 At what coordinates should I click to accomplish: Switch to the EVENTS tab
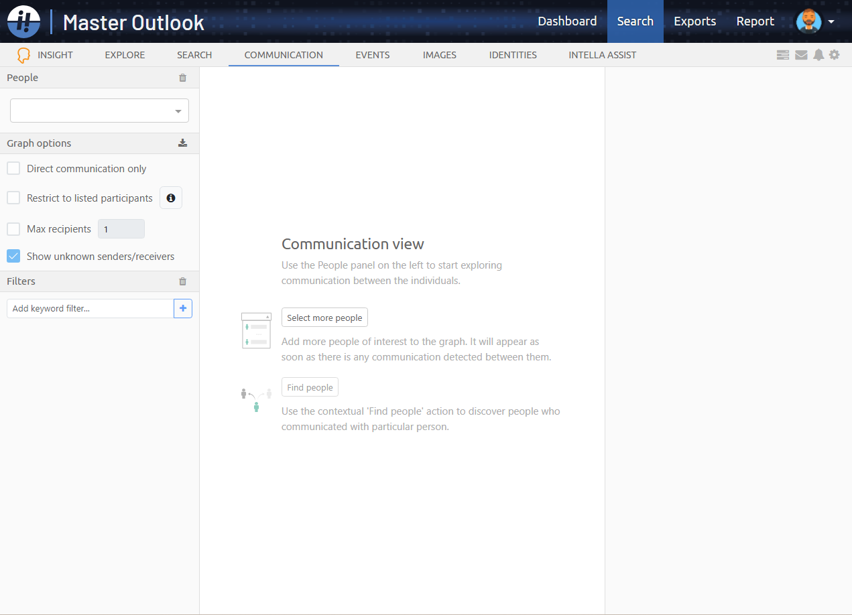[372, 55]
